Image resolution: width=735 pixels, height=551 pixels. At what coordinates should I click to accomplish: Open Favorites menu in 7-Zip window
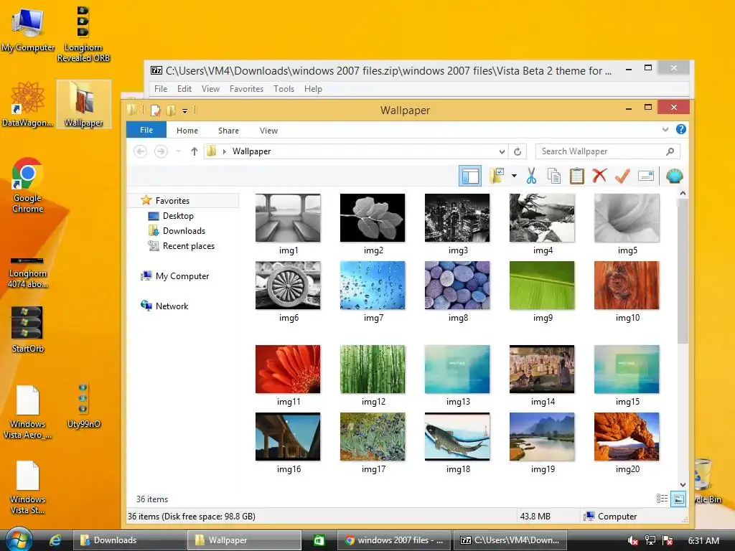(x=247, y=89)
